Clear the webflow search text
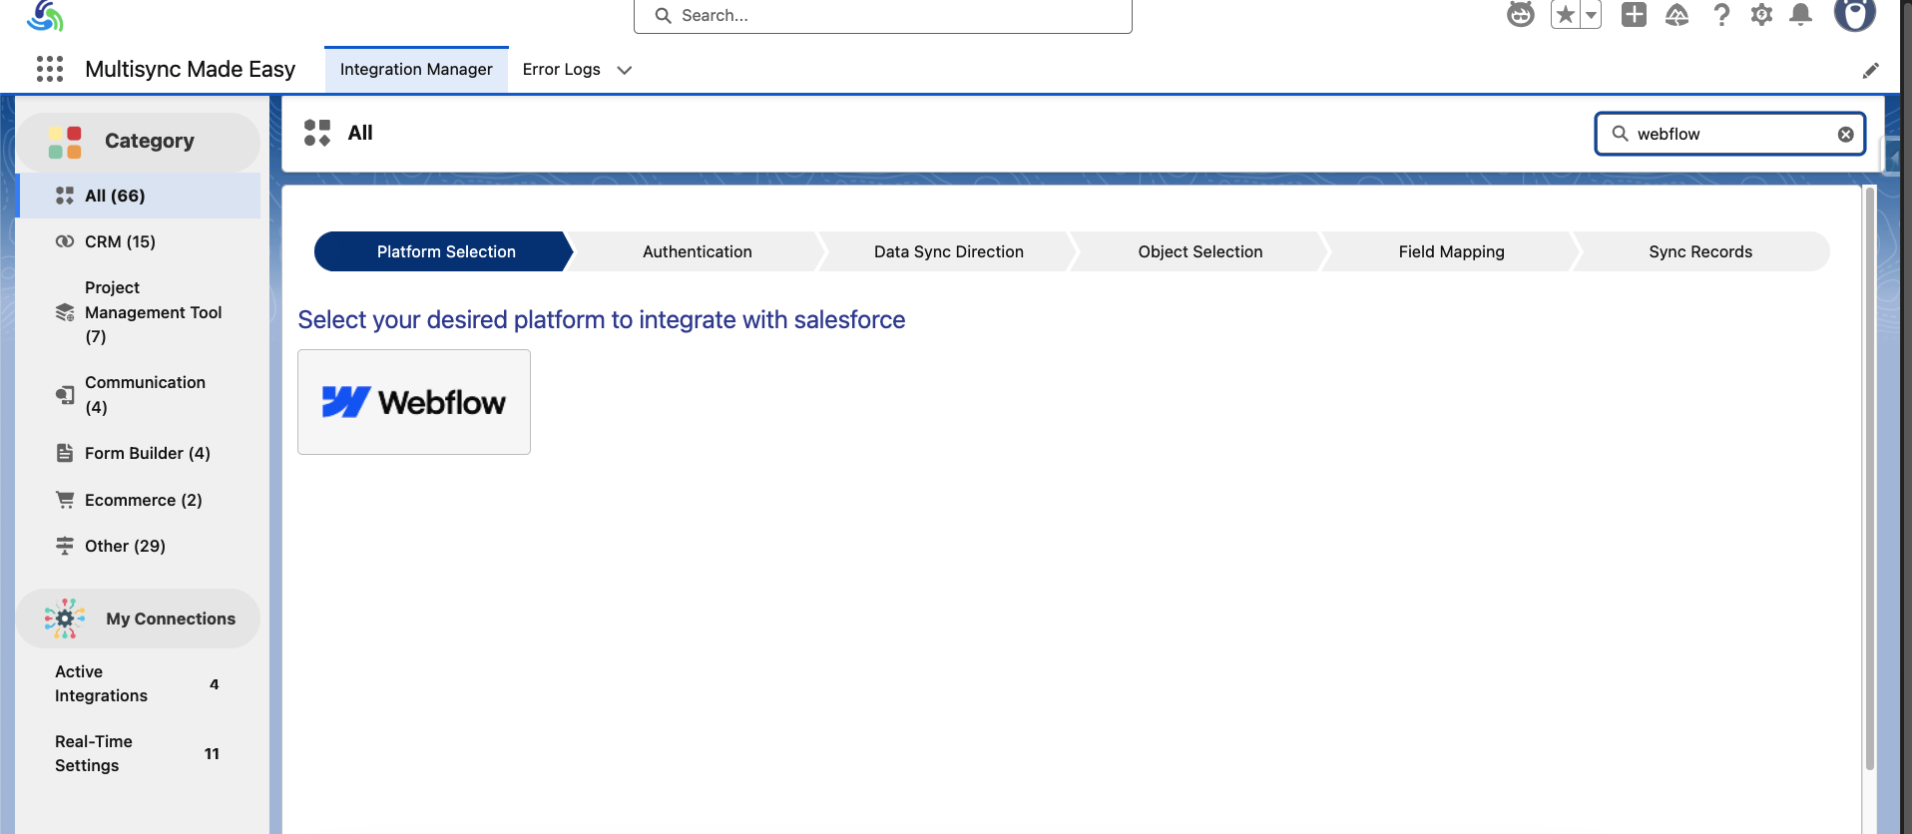The image size is (1912, 834). pyautogui.click(x=1846, y=135)
